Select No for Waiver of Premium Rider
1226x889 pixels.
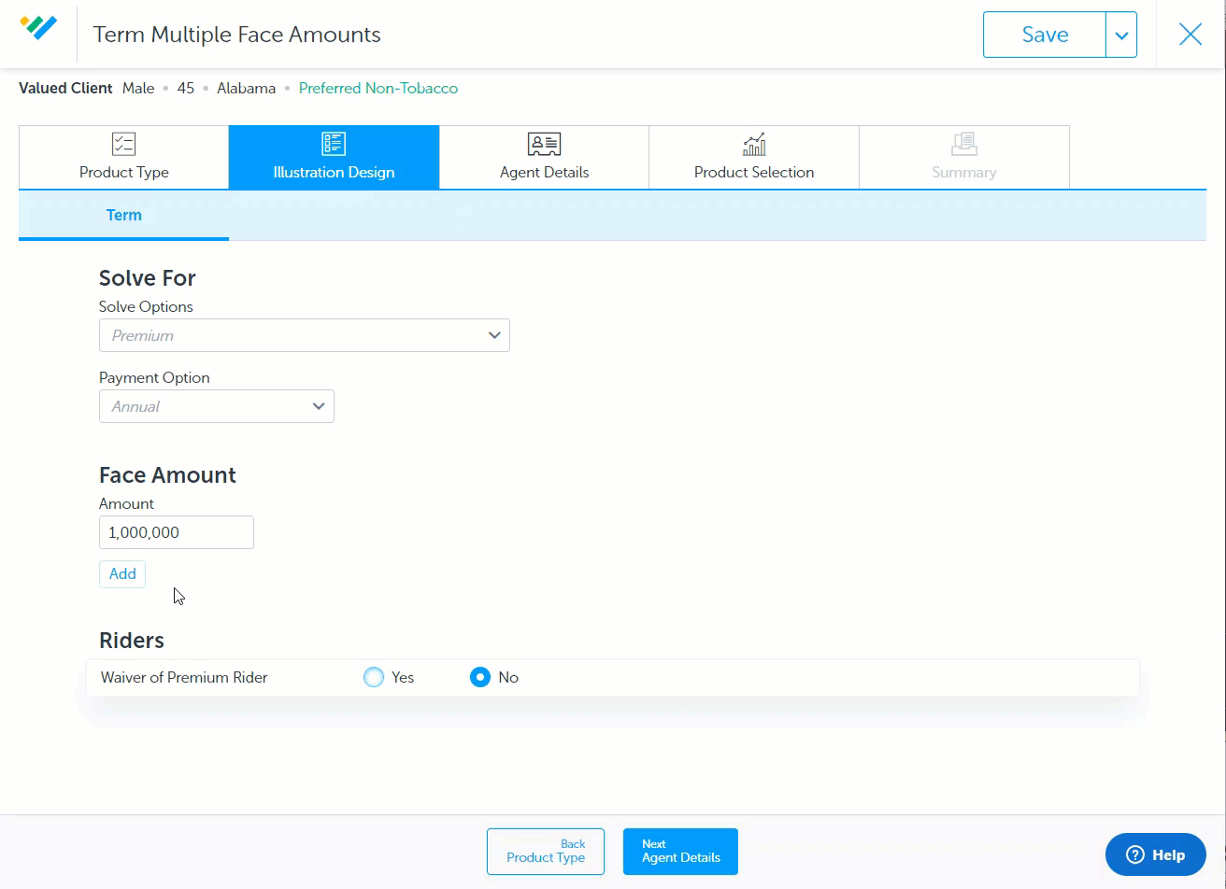pos(480,677)
